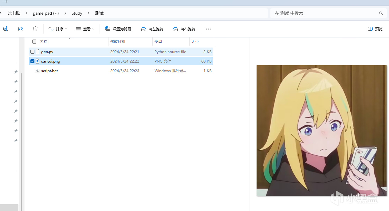
Task: Open the 排序 sort menu
Action: [x=58, y=29]
